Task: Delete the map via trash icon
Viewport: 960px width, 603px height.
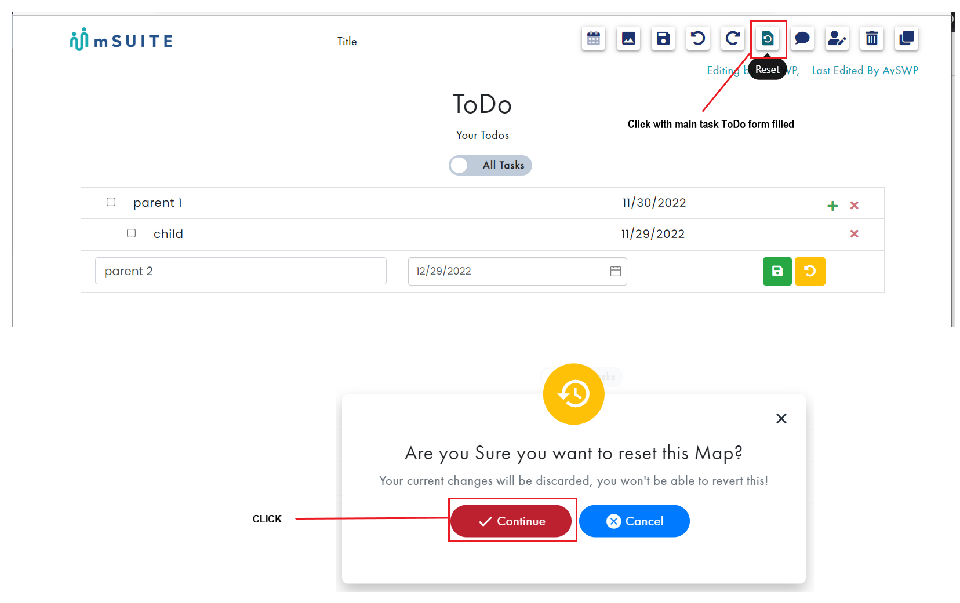Action: 871,38
